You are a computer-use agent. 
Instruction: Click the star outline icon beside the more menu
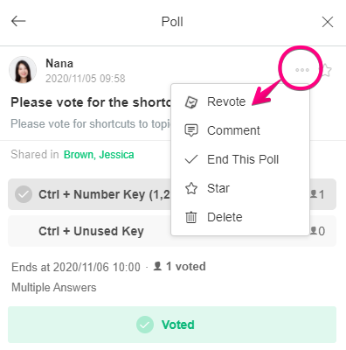(x=327, y=70)
